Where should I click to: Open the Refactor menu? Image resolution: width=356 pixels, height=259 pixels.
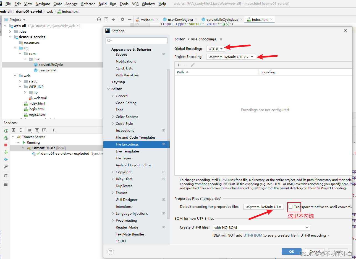pyautogui.click(x=88, y=4)
